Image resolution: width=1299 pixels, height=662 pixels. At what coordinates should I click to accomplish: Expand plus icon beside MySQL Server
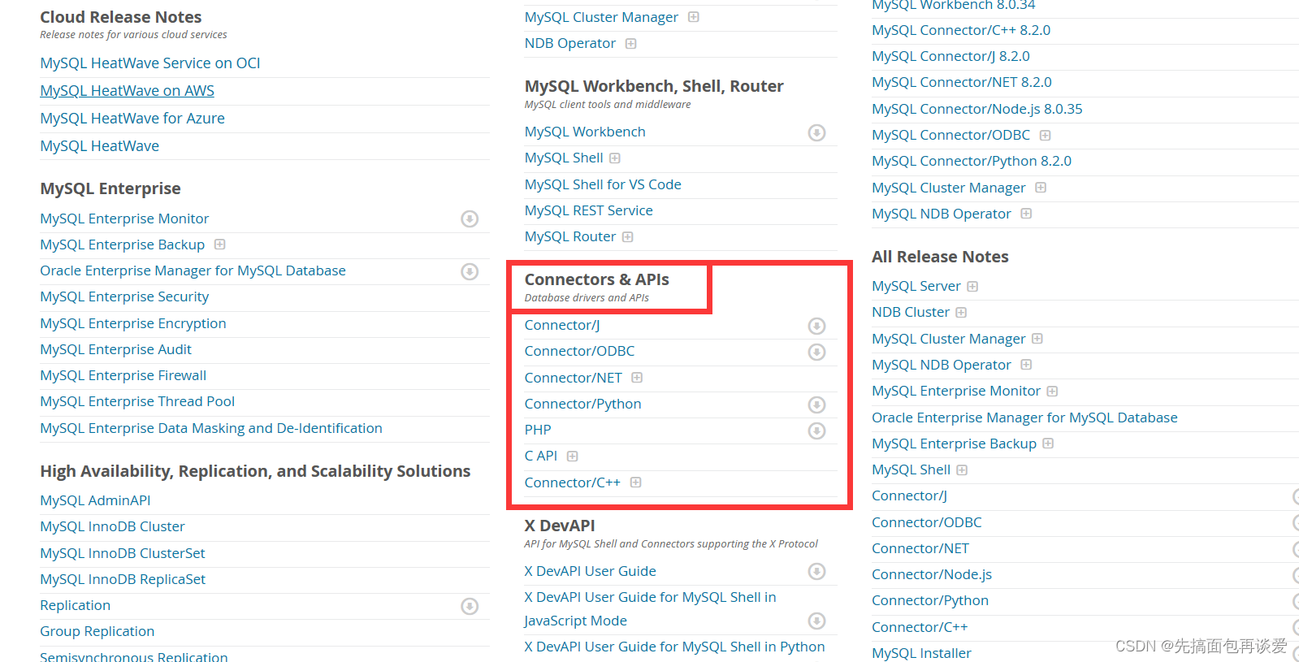[972, 287]
